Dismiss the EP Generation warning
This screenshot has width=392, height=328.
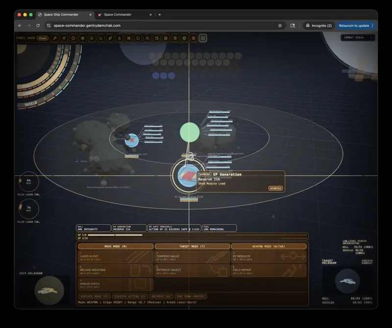point(275,188)
